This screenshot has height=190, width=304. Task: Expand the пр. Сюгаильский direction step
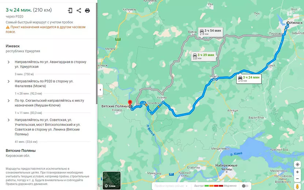(x=8, y=101)
